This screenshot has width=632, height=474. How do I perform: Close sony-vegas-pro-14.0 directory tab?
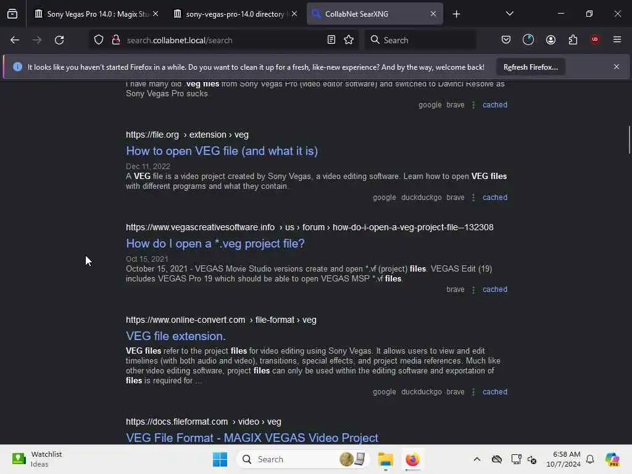[294, 14]
